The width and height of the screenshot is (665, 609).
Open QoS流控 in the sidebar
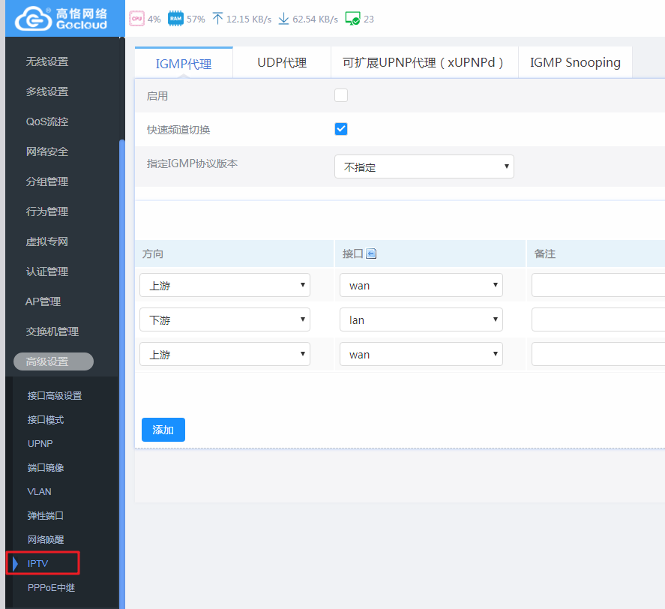pyautogui.click(x=47, y=121)
